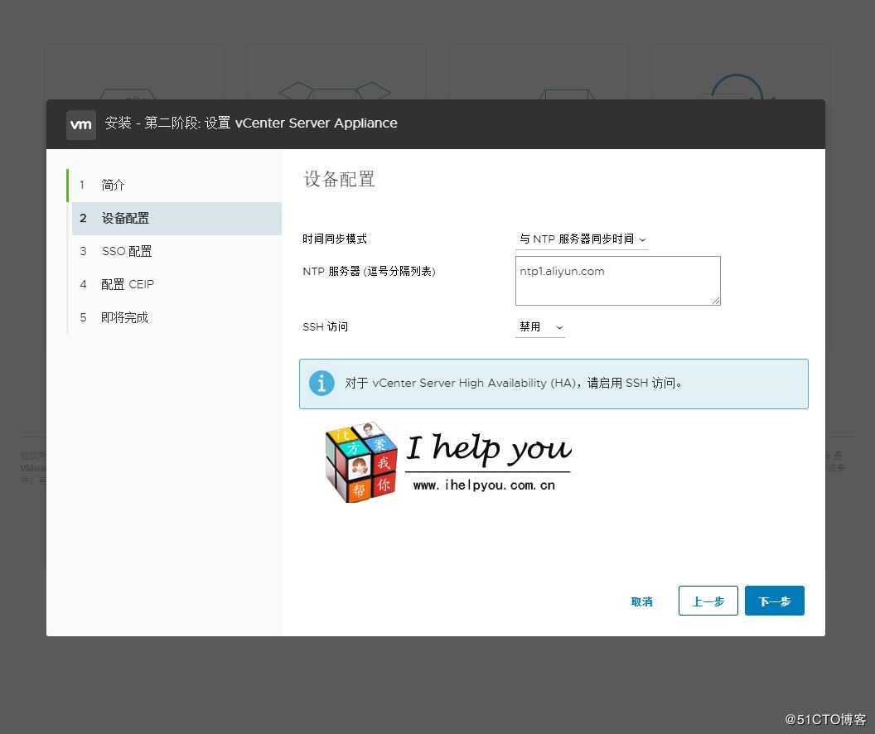875x734 pixels.
Task: Click the vm logo in the header
Action: [x=81, y=124]
